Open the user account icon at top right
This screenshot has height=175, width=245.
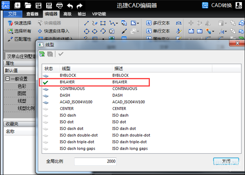(x=238, y=5)
